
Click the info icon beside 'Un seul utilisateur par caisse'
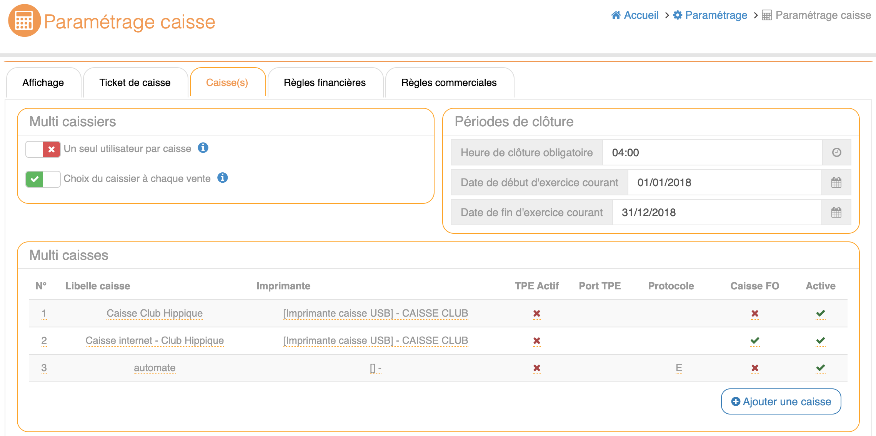[x=203, y=148]
